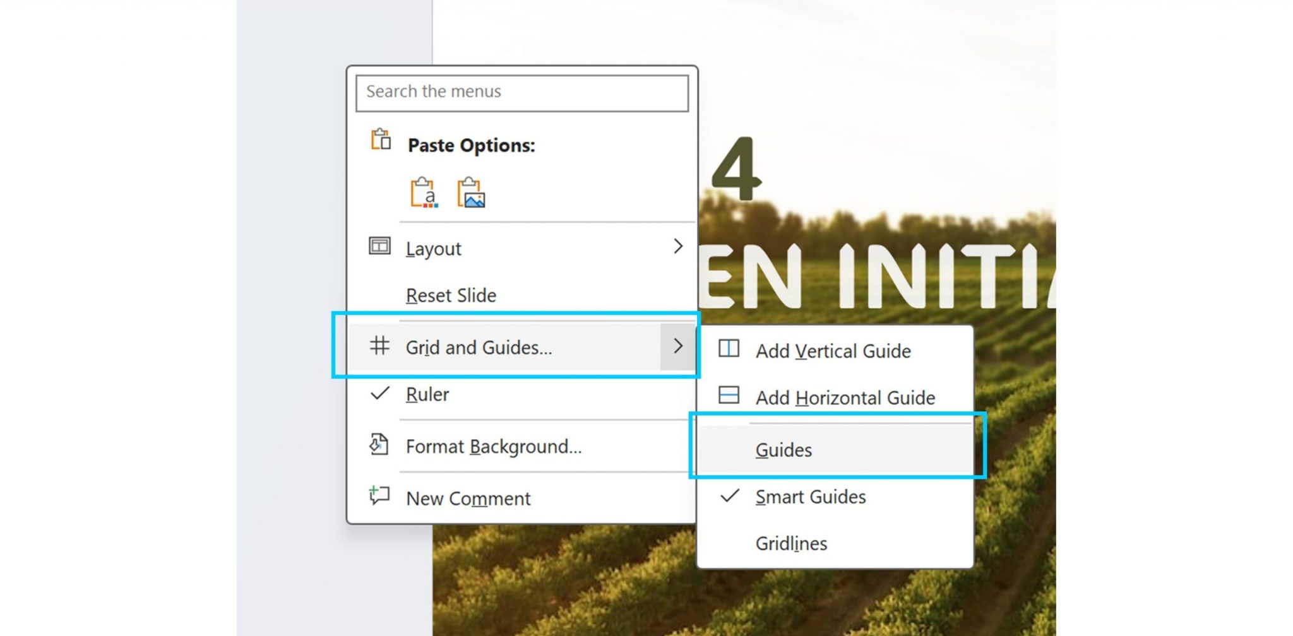Click the Add Vertical Guide icon
This screenshot has height=636, width=1293.
pyautogui.click(x=729, y=349)
